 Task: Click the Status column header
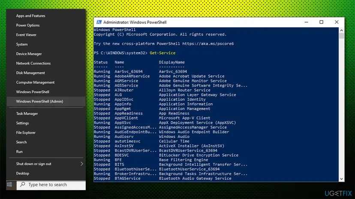[x=101, y=62]
